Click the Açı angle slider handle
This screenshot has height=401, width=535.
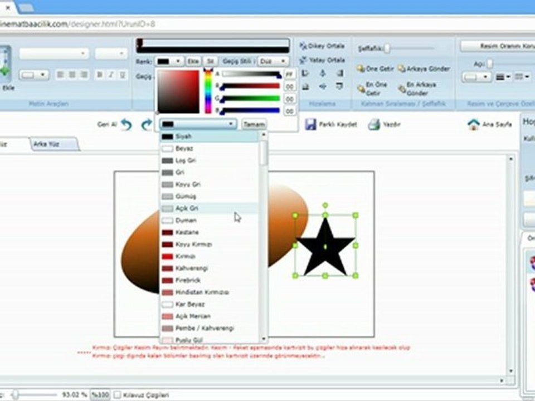tap(490, 63)
